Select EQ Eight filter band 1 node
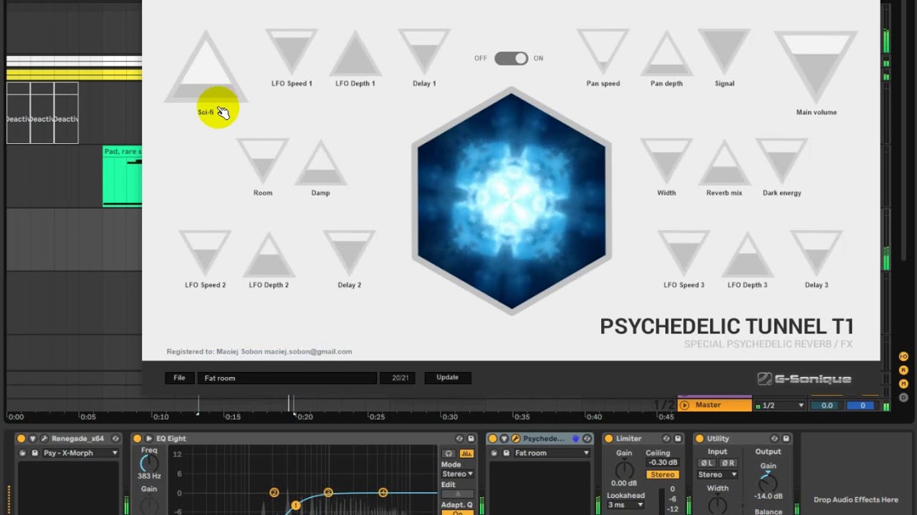Viewport: 917px width, 515px height. tap(295, 506)
